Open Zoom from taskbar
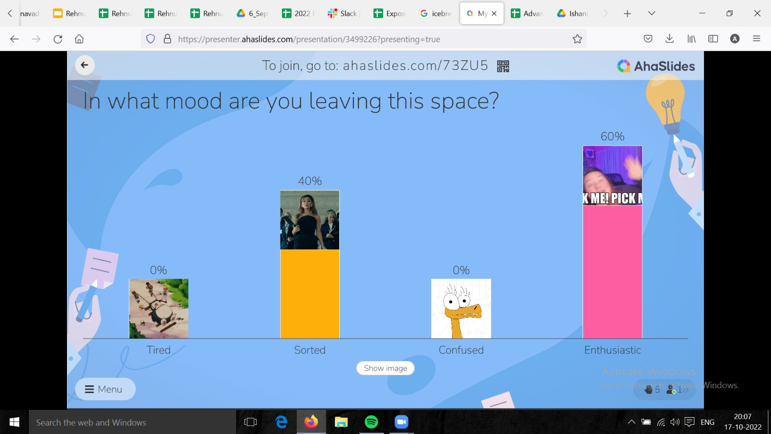This screenshot has height=434, width=771. tap(401, 422)
